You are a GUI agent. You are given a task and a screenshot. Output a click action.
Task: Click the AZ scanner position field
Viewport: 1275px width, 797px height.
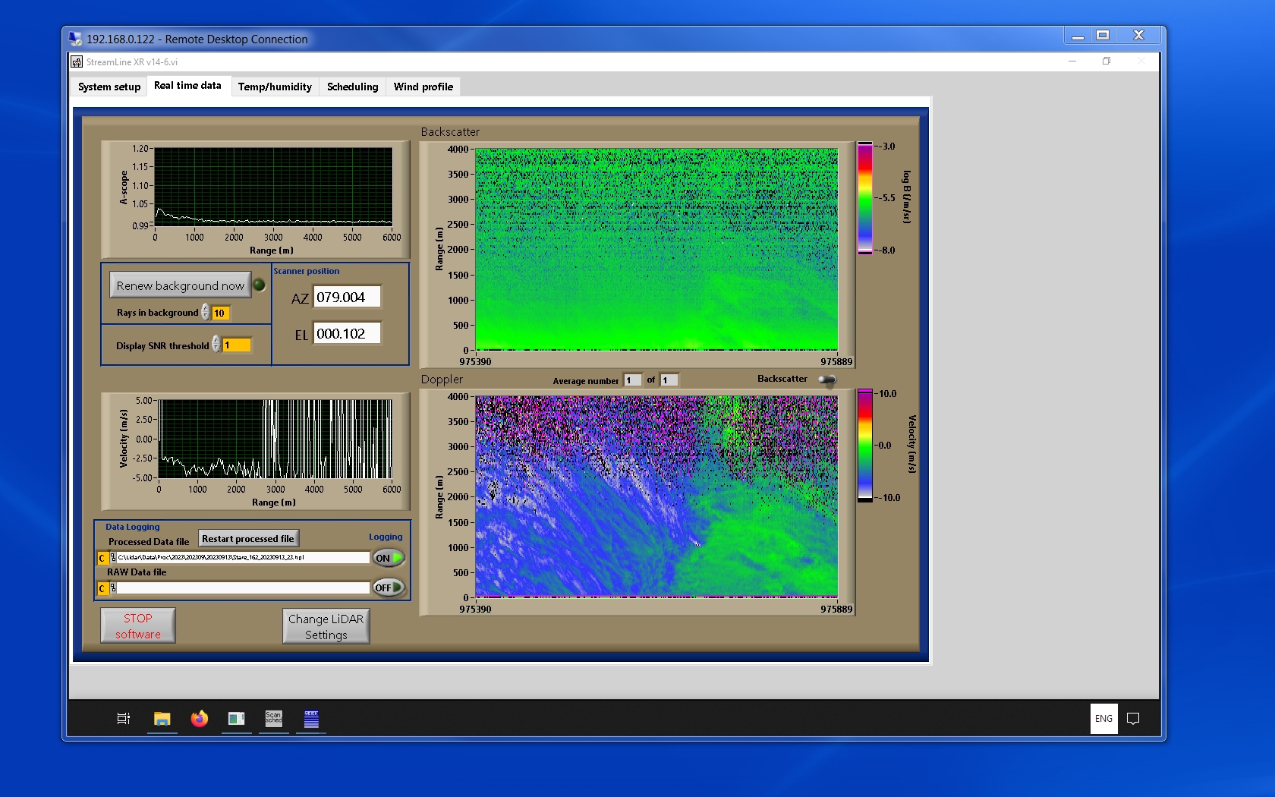click(x=347, y=298)
